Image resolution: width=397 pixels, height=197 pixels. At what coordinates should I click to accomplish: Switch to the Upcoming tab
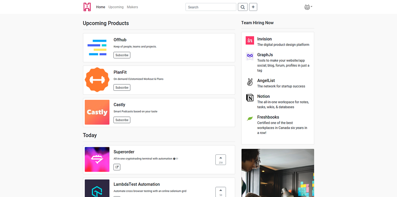point(116,7)
